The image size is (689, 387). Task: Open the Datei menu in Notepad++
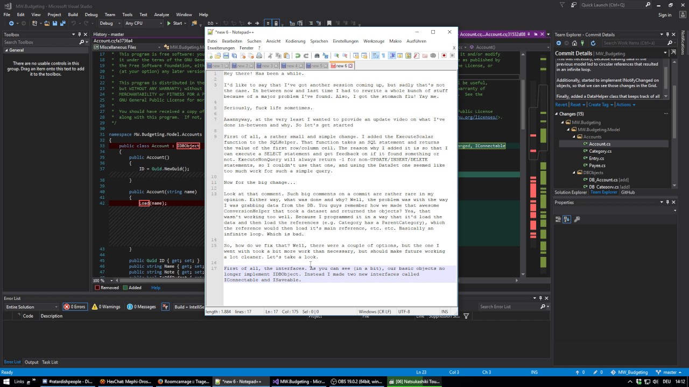coord(212,41)
